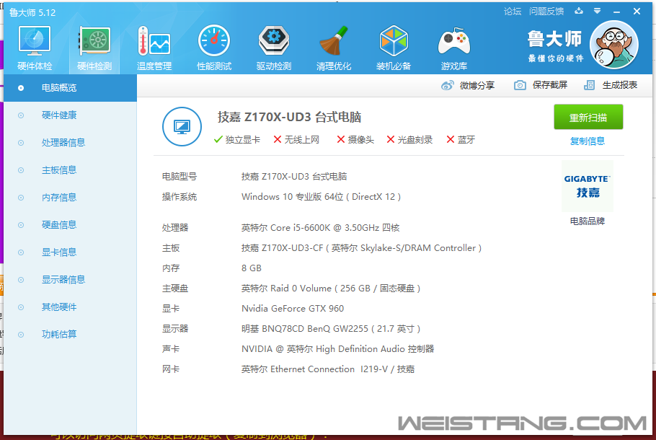Viewport: 656px width, 440px height.
Task: Open the 驱动检测 driver detection tool
Action: [x=273, y=45]
